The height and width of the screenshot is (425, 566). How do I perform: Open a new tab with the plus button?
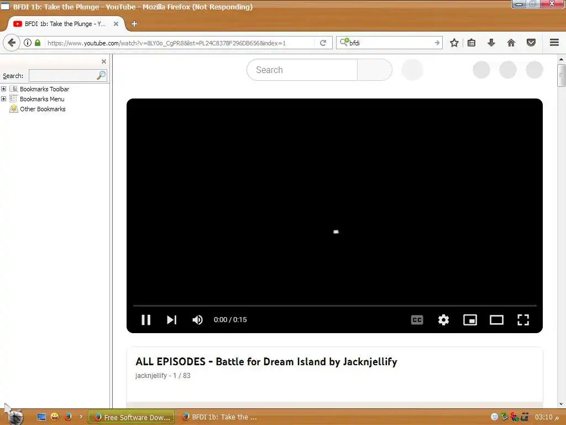[134, 24]
